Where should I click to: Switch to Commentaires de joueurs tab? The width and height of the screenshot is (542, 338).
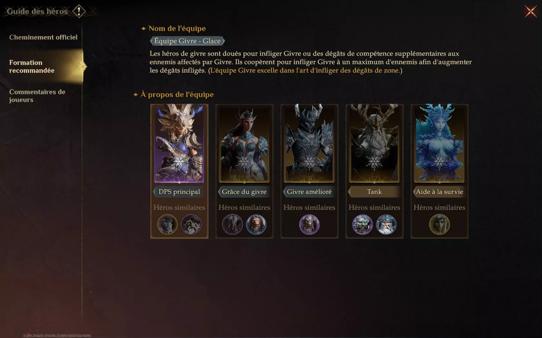37,96
